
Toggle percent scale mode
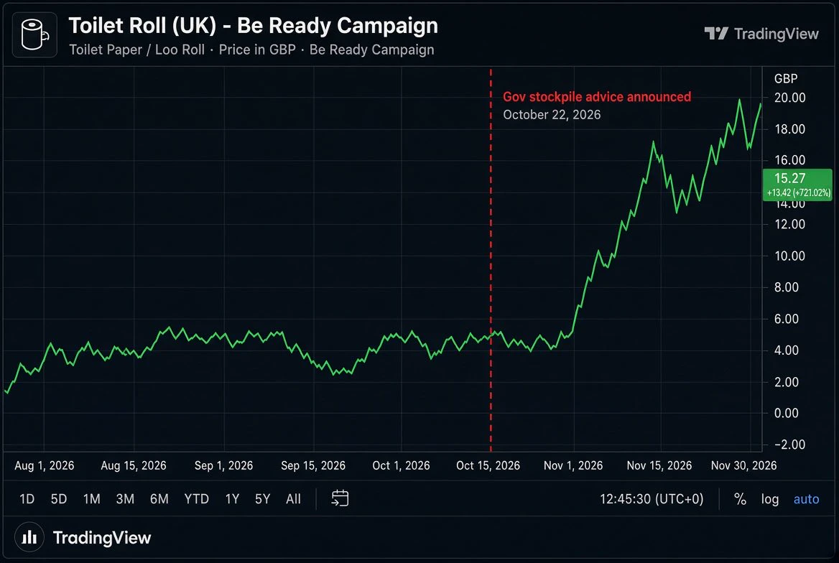click(740, 499)
